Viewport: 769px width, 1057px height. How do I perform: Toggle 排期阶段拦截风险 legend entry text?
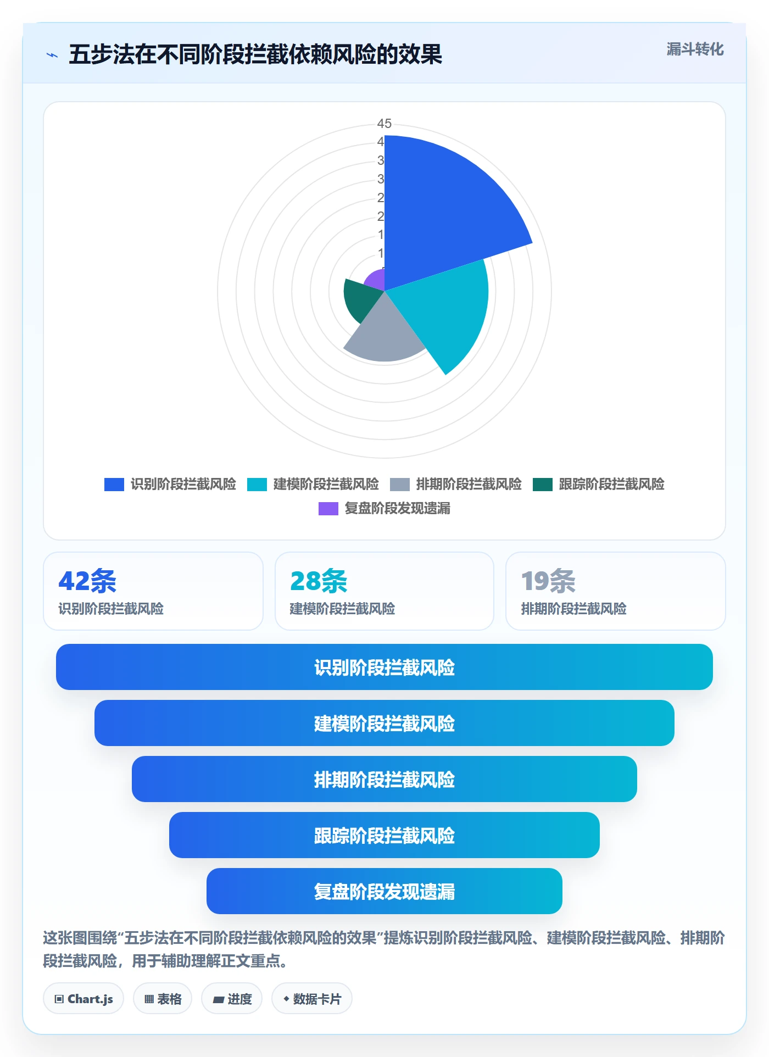(469, 485)
